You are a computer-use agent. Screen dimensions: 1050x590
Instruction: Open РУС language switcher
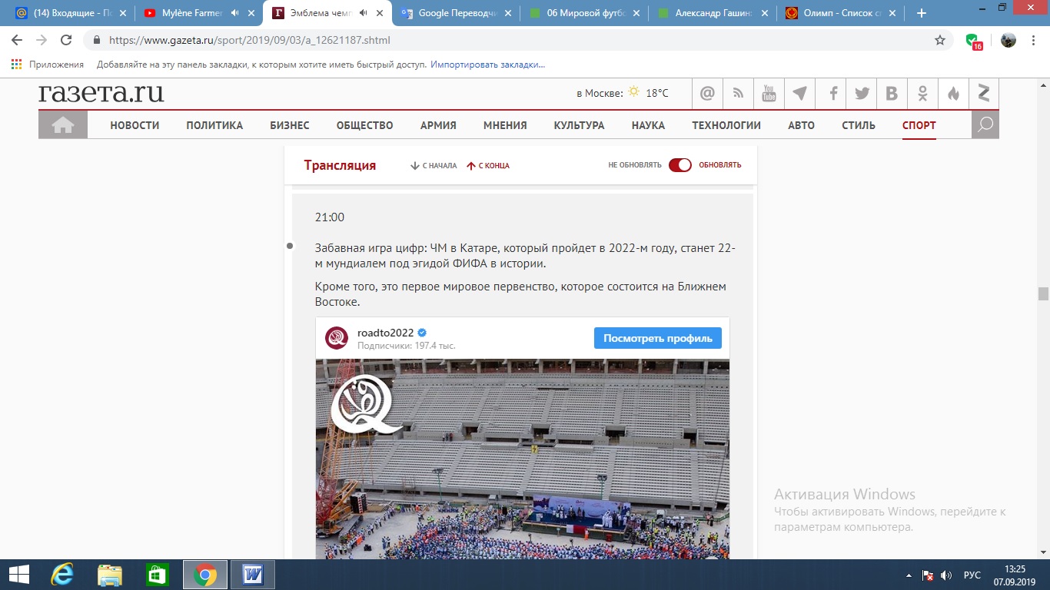pos(972,575)
